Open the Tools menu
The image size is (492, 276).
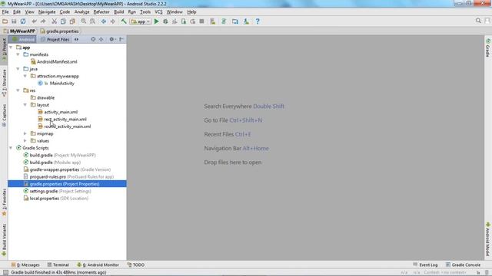click(145, 12)
